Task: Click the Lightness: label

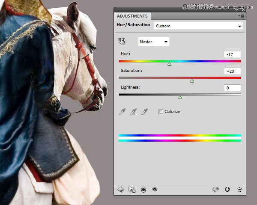Action: tap(131, 87)
